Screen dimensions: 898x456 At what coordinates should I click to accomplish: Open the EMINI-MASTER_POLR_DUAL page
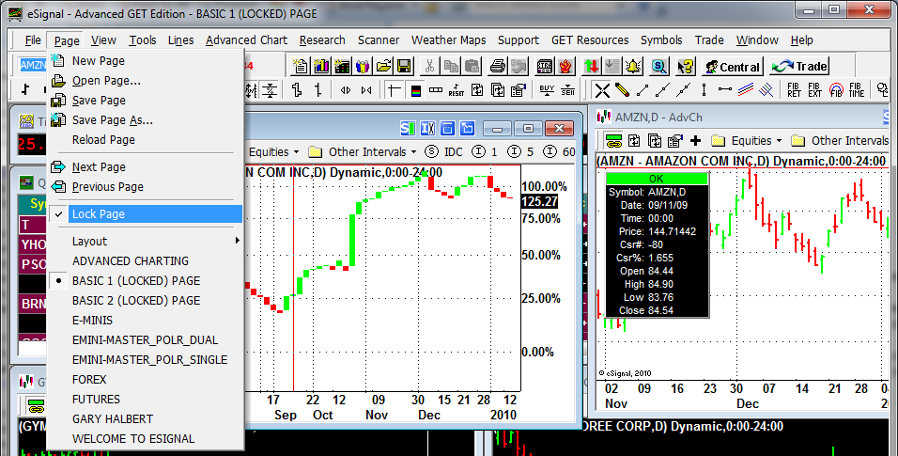point(146,340)
